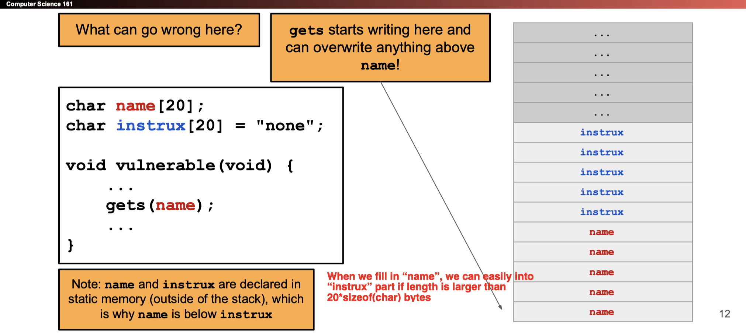Select the first name cell below instrux

tap(601, 232)
